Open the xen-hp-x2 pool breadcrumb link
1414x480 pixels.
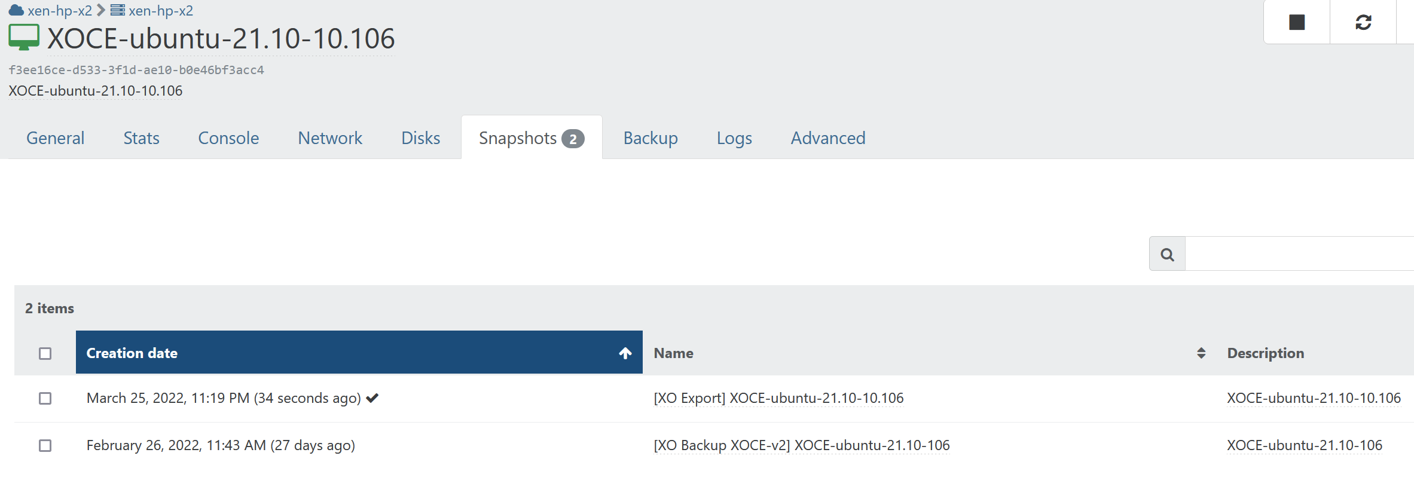pyautogui.click(x=60, y=11)
